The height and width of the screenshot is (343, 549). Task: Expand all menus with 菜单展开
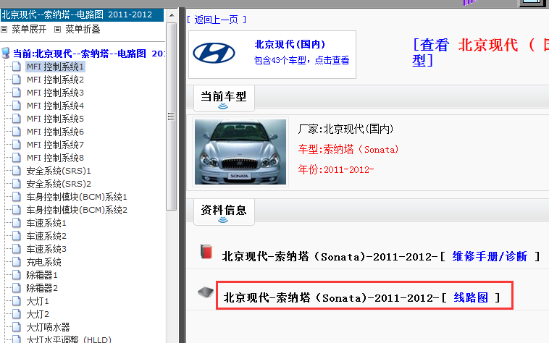[29, 30]
